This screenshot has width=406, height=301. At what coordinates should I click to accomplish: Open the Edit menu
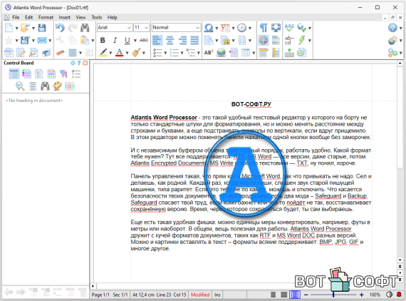click(28, 17)
